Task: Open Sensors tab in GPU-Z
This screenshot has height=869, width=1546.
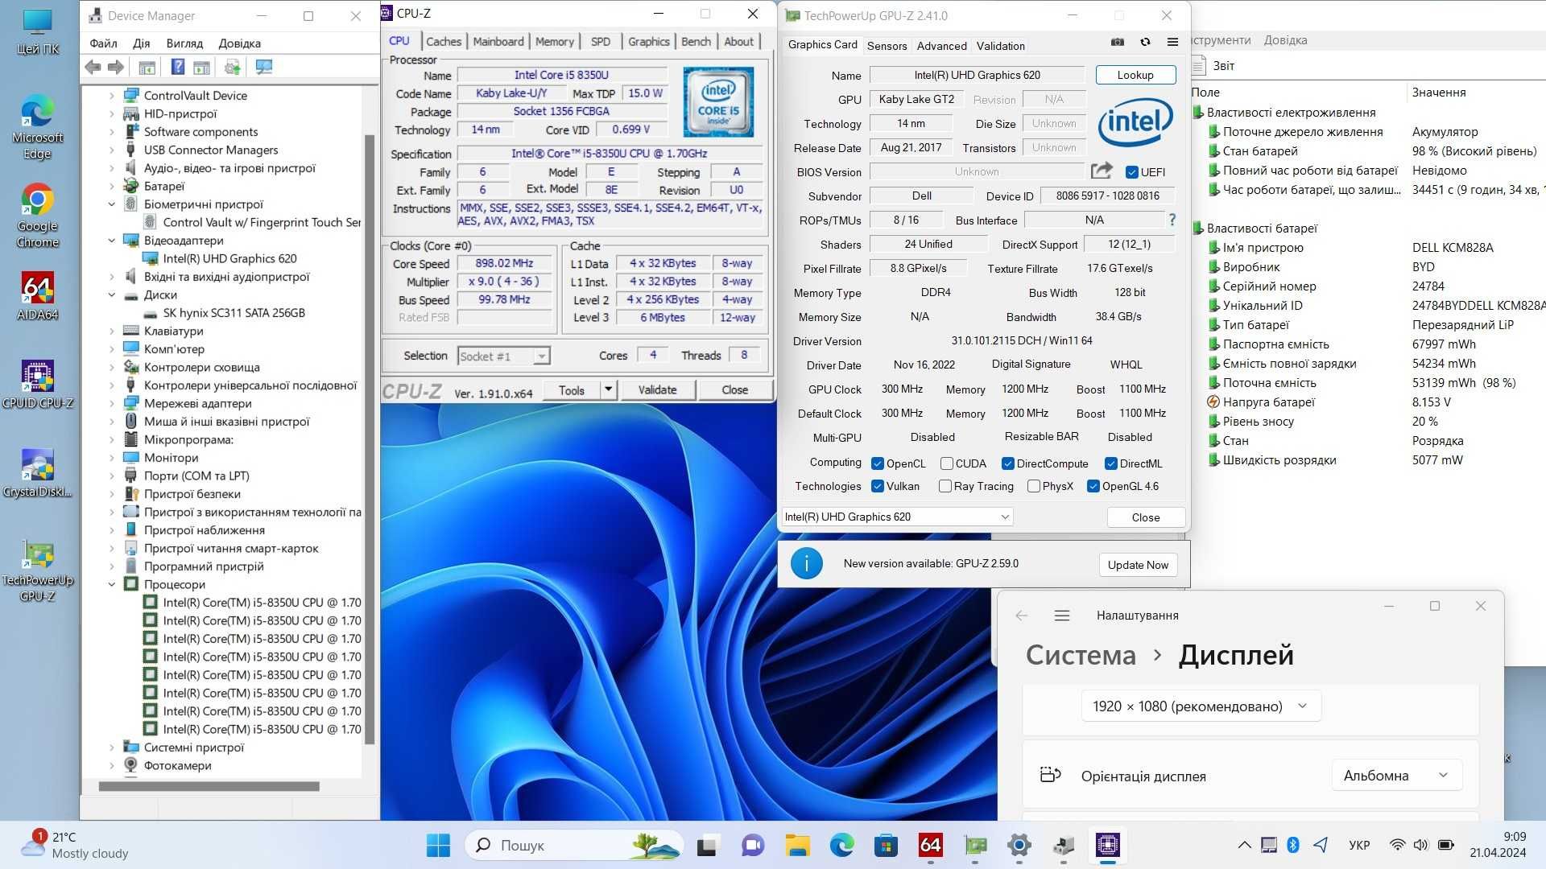Action: (x=887, y=46)
